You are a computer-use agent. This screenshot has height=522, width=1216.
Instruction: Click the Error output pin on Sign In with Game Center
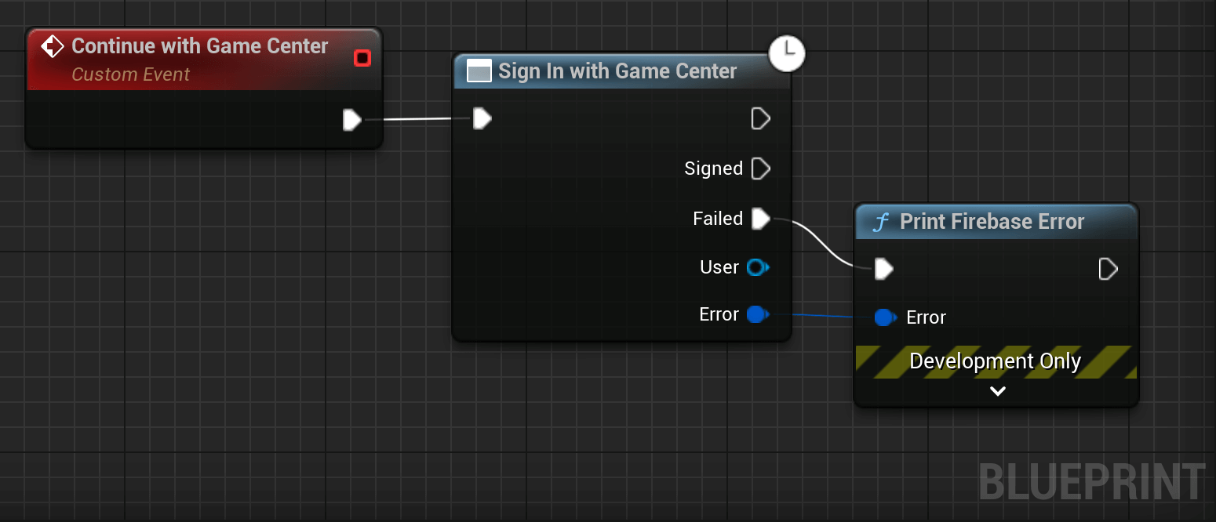pyautogui.click(x=757, y=314)
